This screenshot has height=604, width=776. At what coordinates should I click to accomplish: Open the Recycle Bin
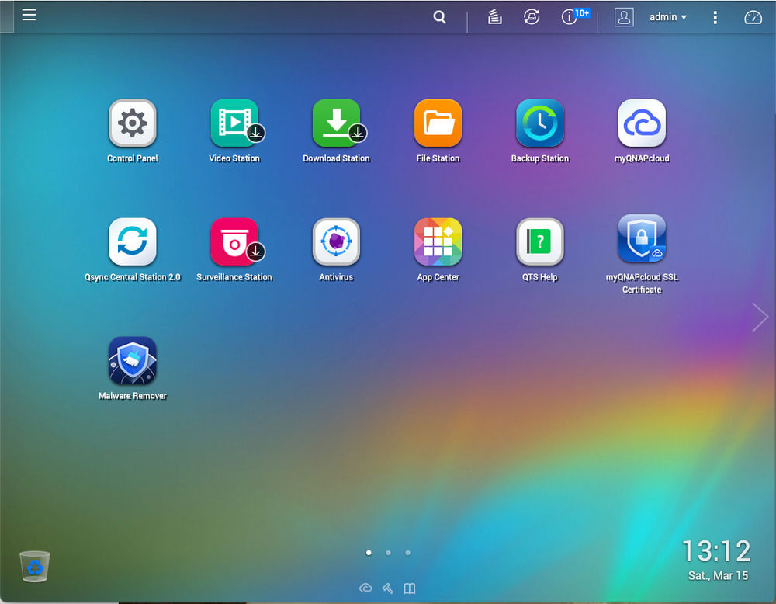(x=35, y=567)
